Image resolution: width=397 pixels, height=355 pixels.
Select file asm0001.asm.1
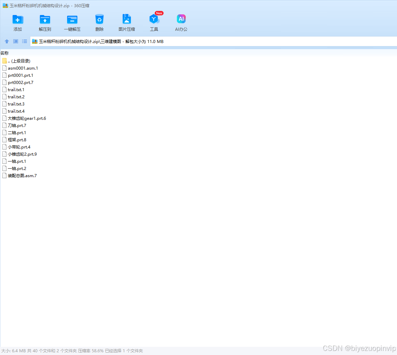pyautogui.click(x=23, y=68)
